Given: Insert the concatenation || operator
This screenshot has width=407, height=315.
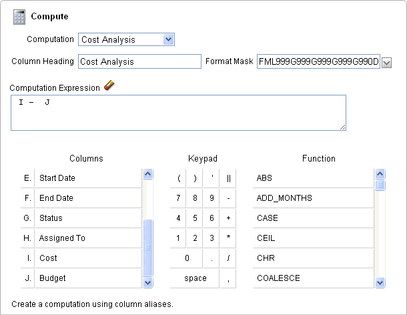Looking at the screenshot, I should [x=228, y=178].
